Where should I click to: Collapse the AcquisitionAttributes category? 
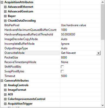pyautogui.click(x=2, y=2)
